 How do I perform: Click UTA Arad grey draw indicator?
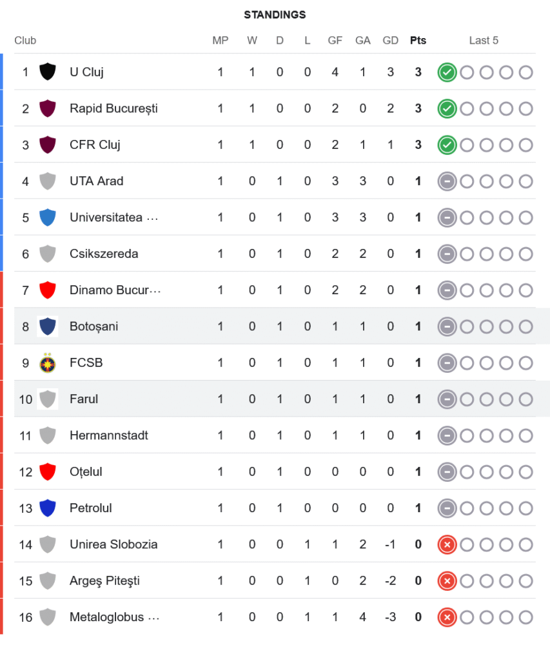tap(447, 181)
